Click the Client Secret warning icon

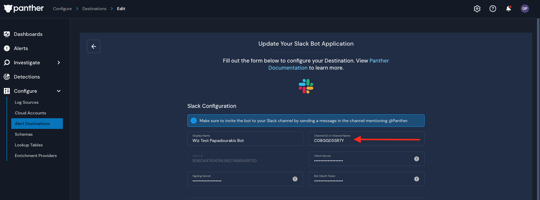coord(417,159)
